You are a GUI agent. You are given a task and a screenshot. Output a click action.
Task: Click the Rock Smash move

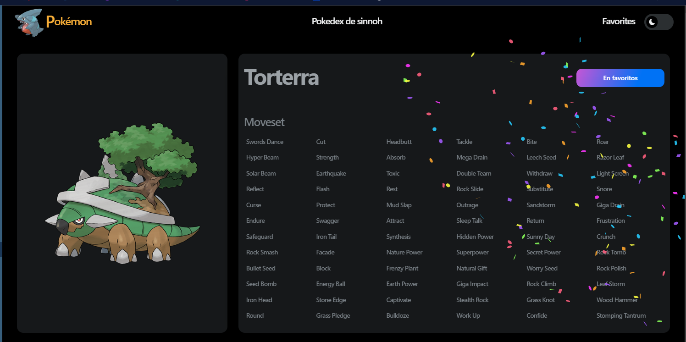click(x=262, y=252)
